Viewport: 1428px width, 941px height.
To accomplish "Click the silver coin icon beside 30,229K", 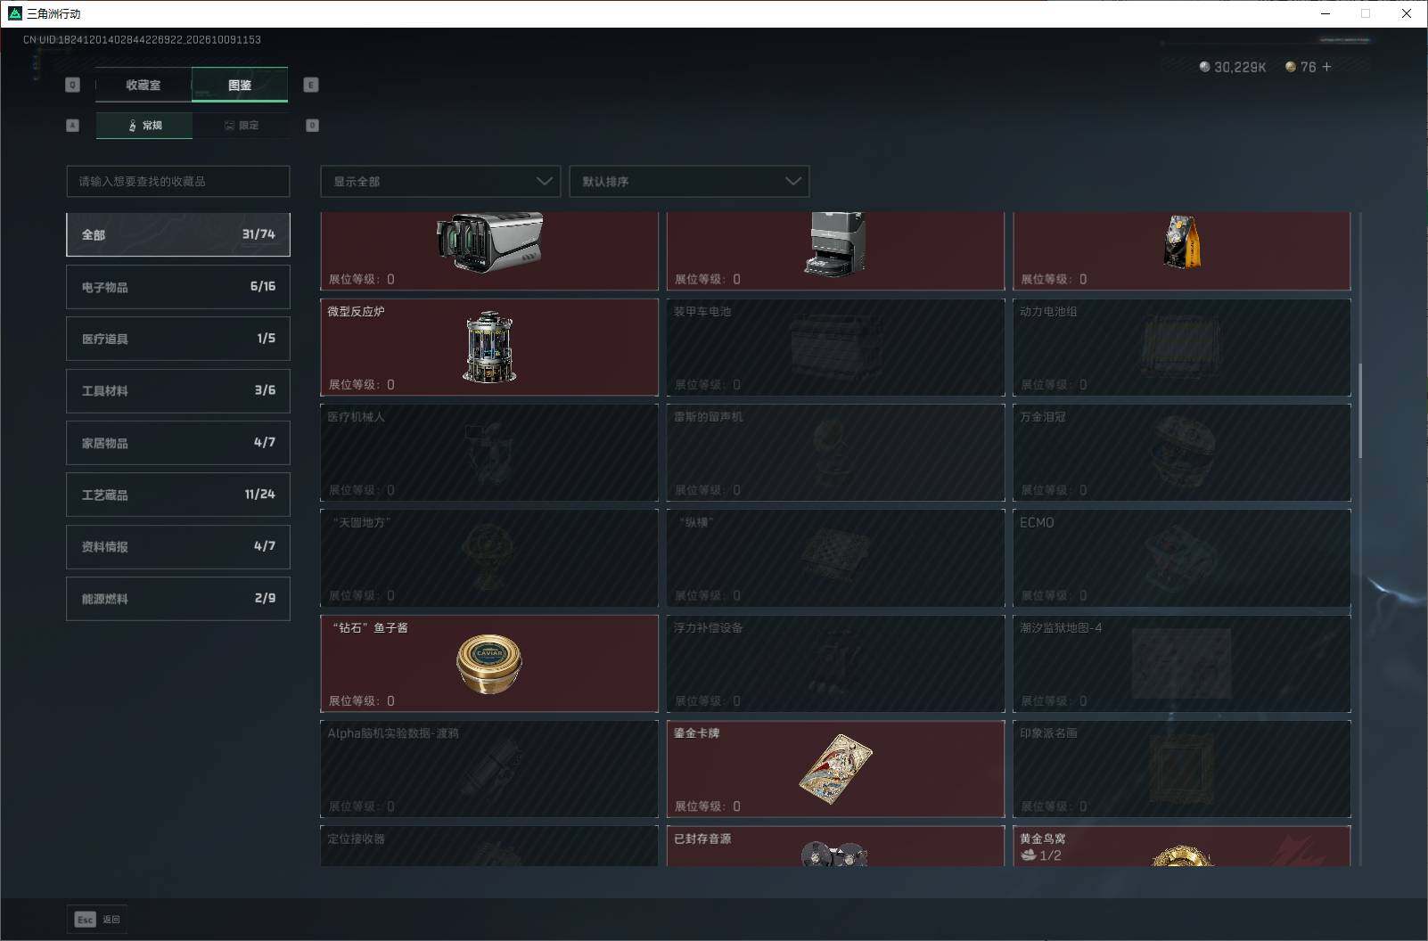I will coord(1204,67).
